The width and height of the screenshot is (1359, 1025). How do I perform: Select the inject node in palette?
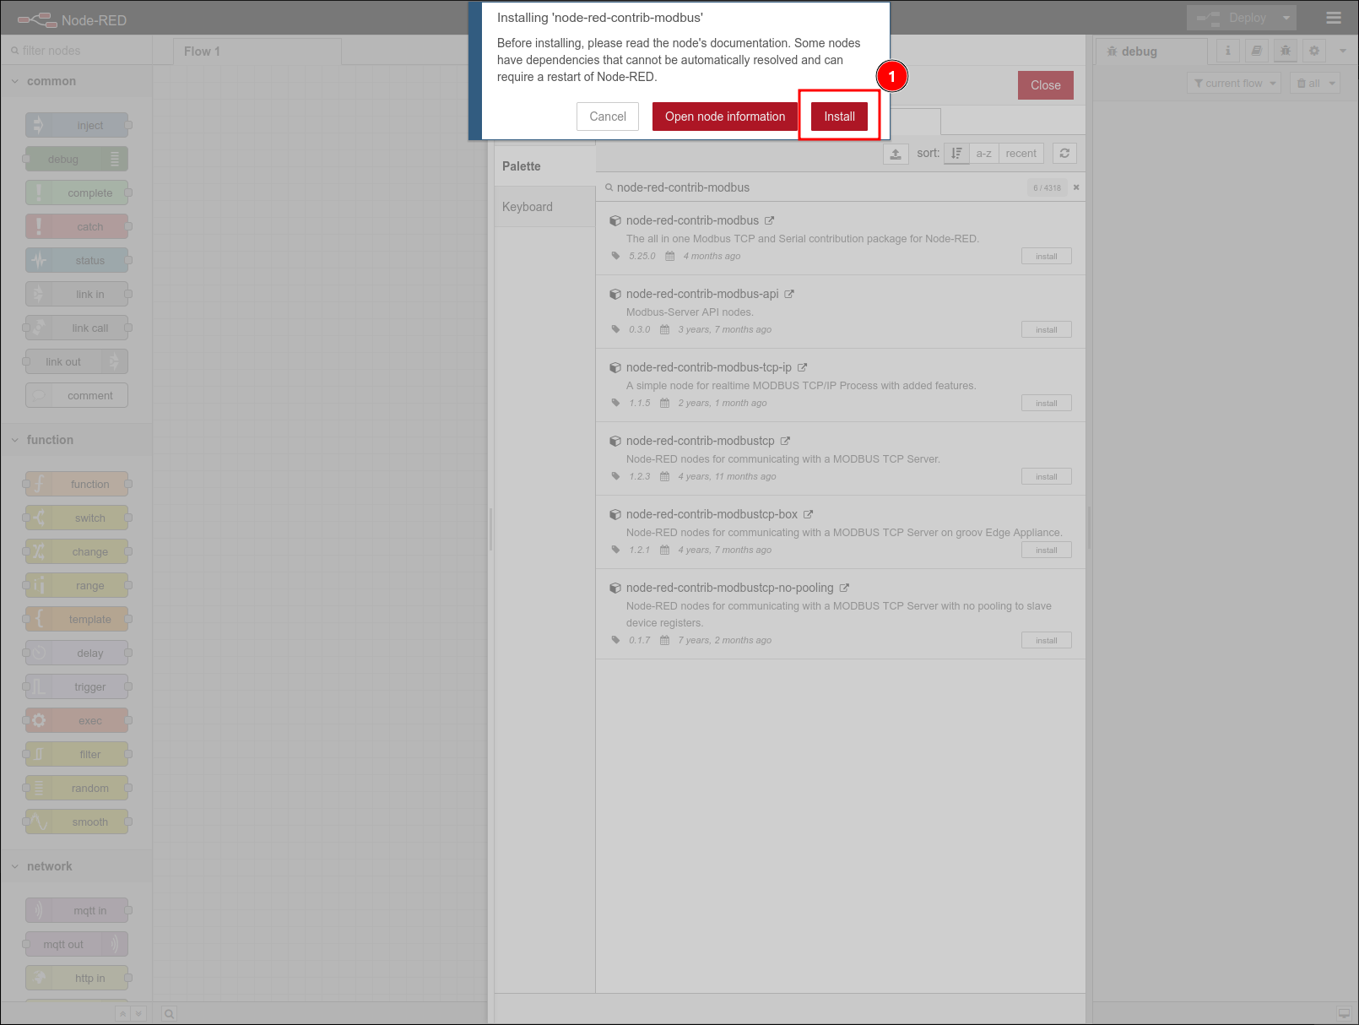click(x=77, y=125)
